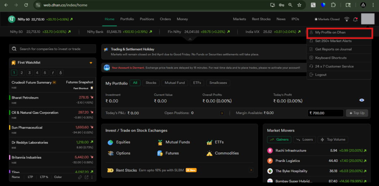Click the wifi connection status icon
The height and width of the screenshot is (186, 379).
point(346,19)
